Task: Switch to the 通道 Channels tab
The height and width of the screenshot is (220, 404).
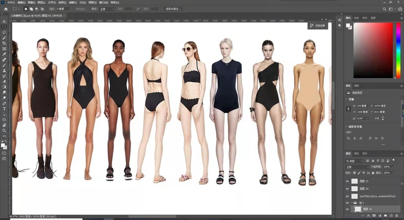Action: [356, 154]
